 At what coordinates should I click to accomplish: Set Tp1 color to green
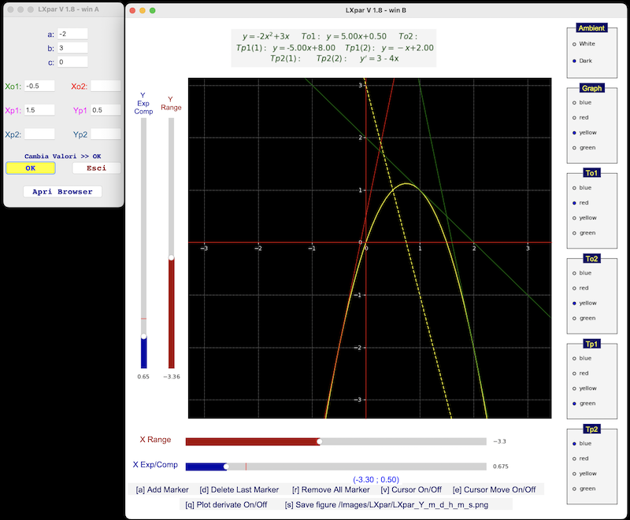click(x=574, y=404)
